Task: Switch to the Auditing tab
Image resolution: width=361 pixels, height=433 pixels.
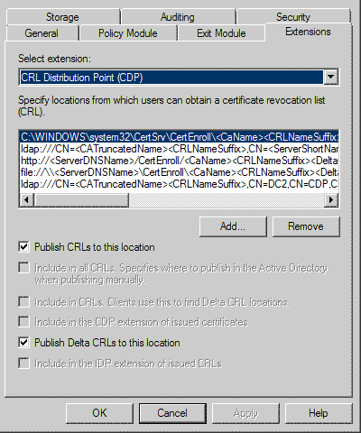Action: click(x=178, y=17)
